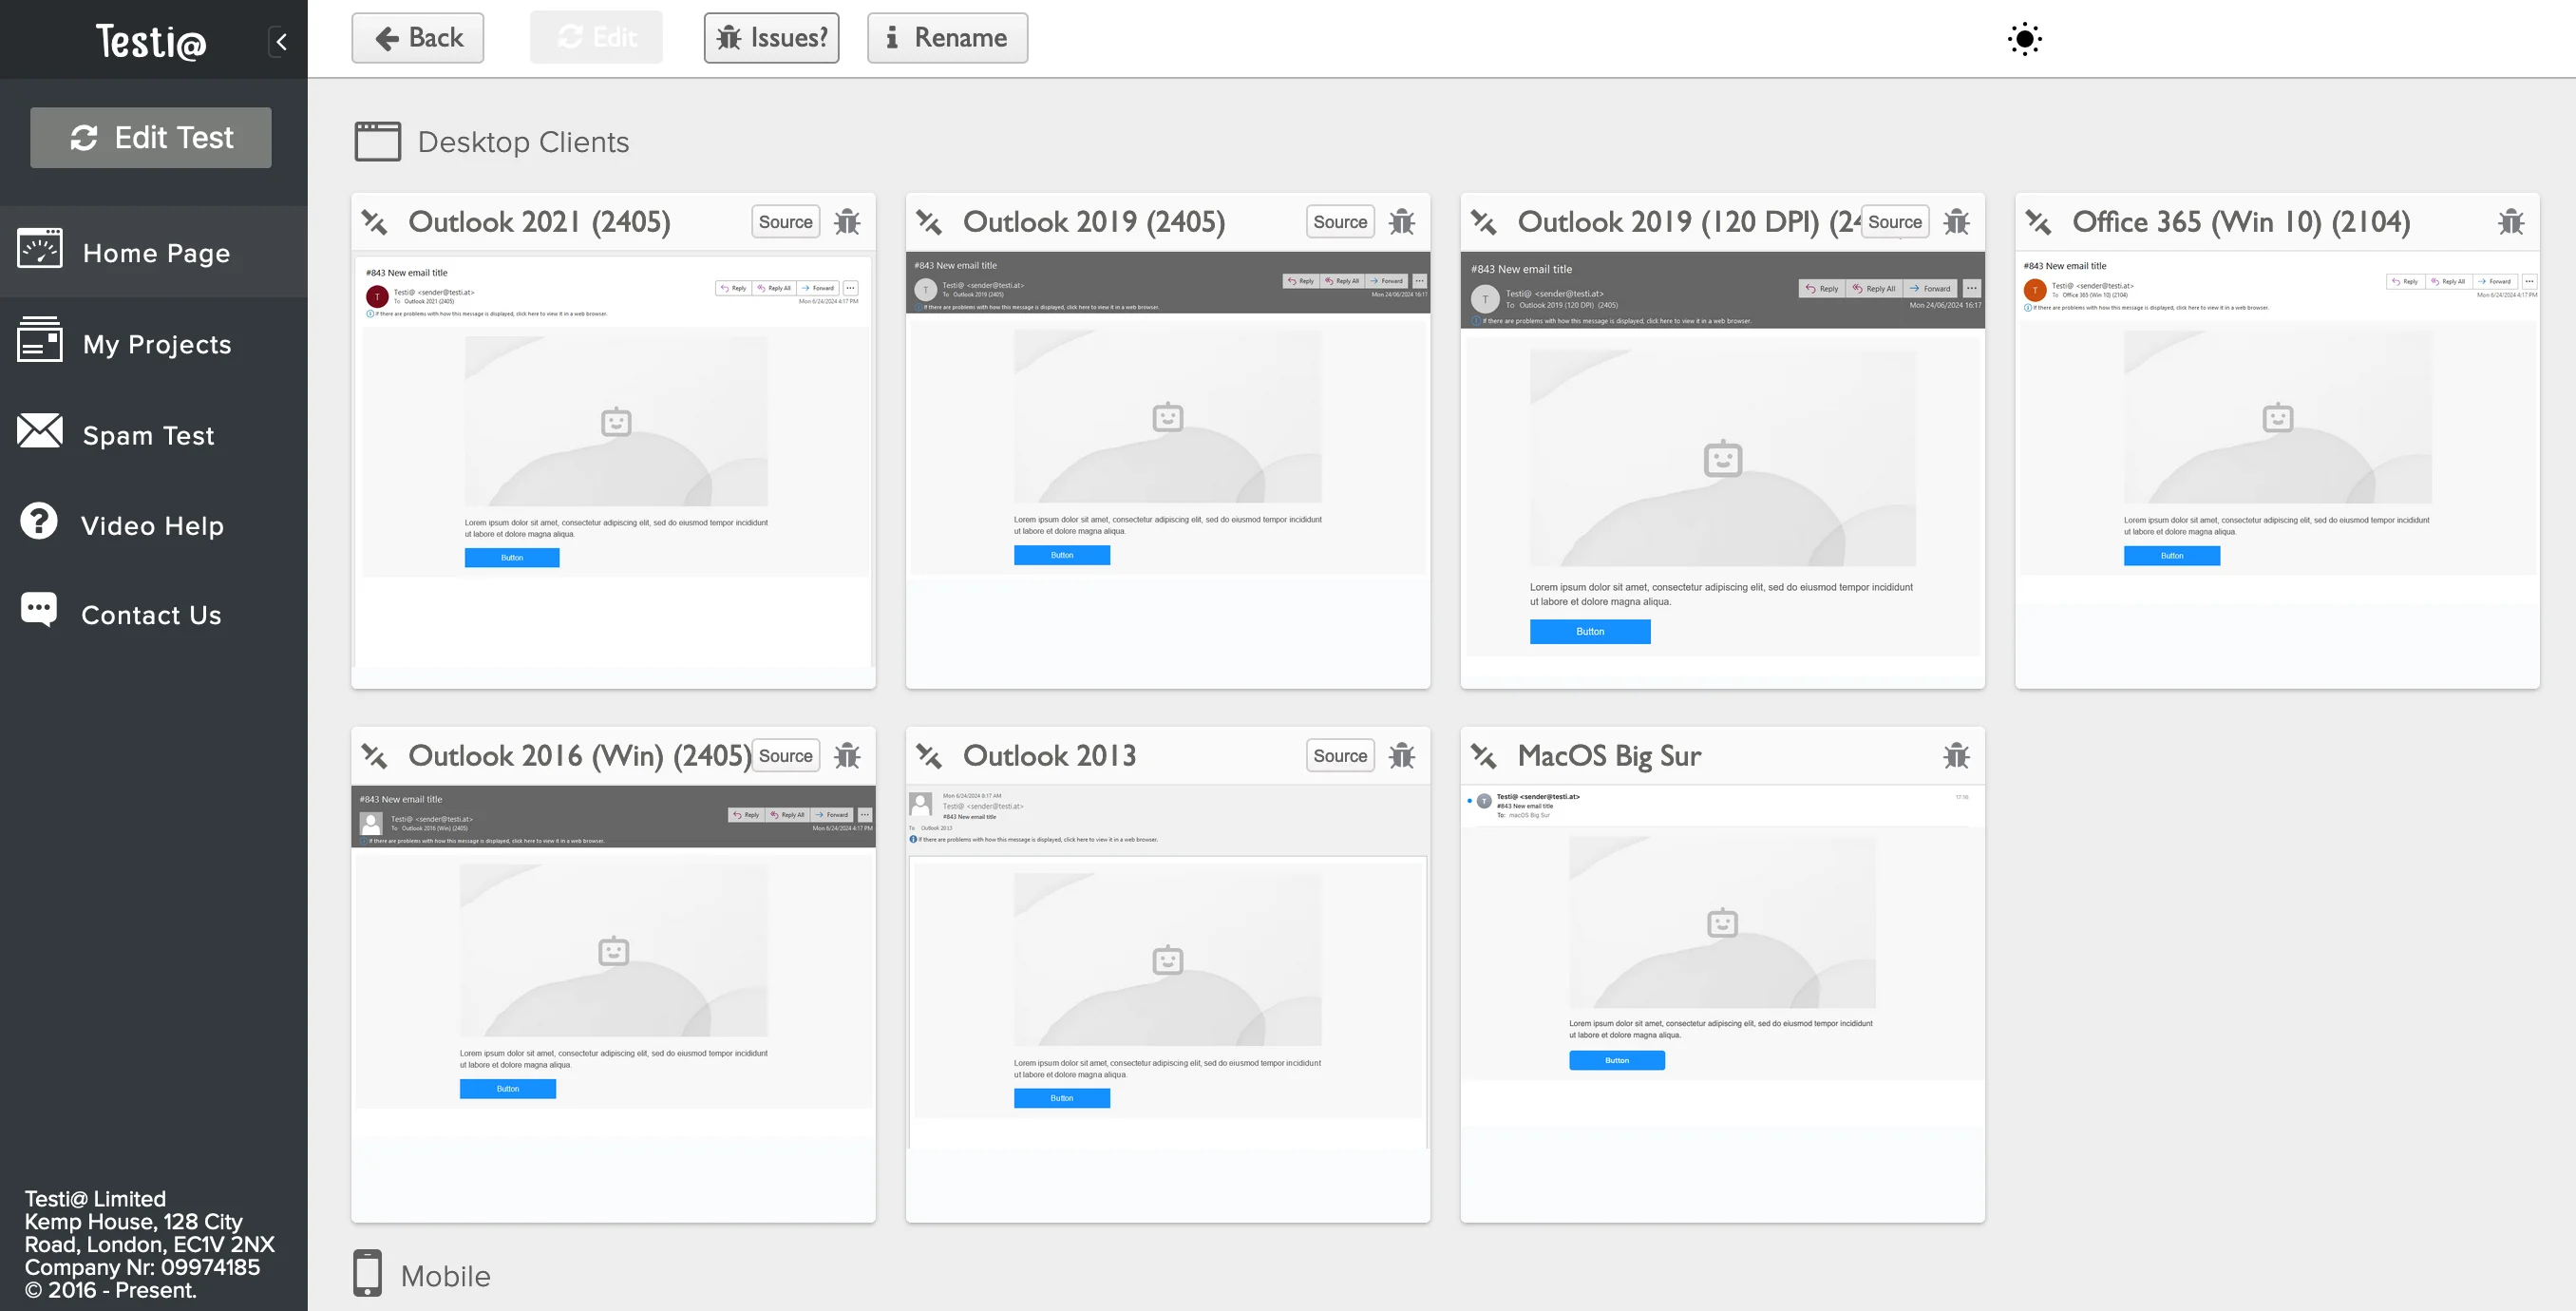Go Back using the top toolbar button

tap(418, 38)
